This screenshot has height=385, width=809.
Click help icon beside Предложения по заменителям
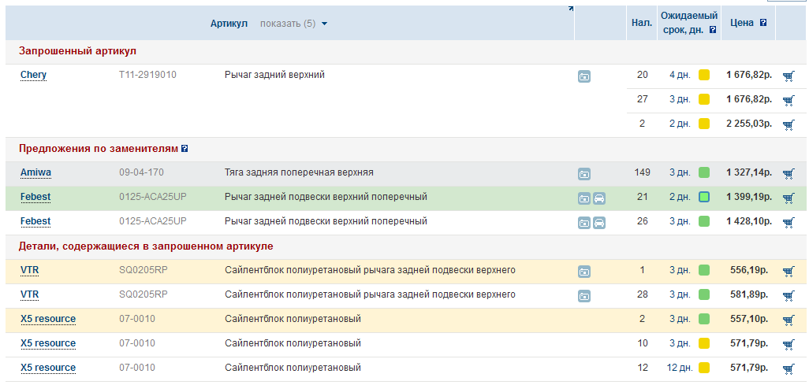[x=185, y=149]
